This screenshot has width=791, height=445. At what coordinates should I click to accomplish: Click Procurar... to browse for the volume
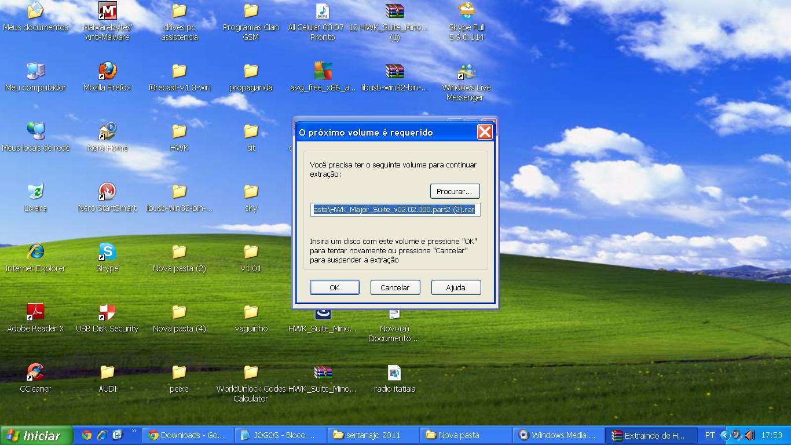(x=455, y=191)
